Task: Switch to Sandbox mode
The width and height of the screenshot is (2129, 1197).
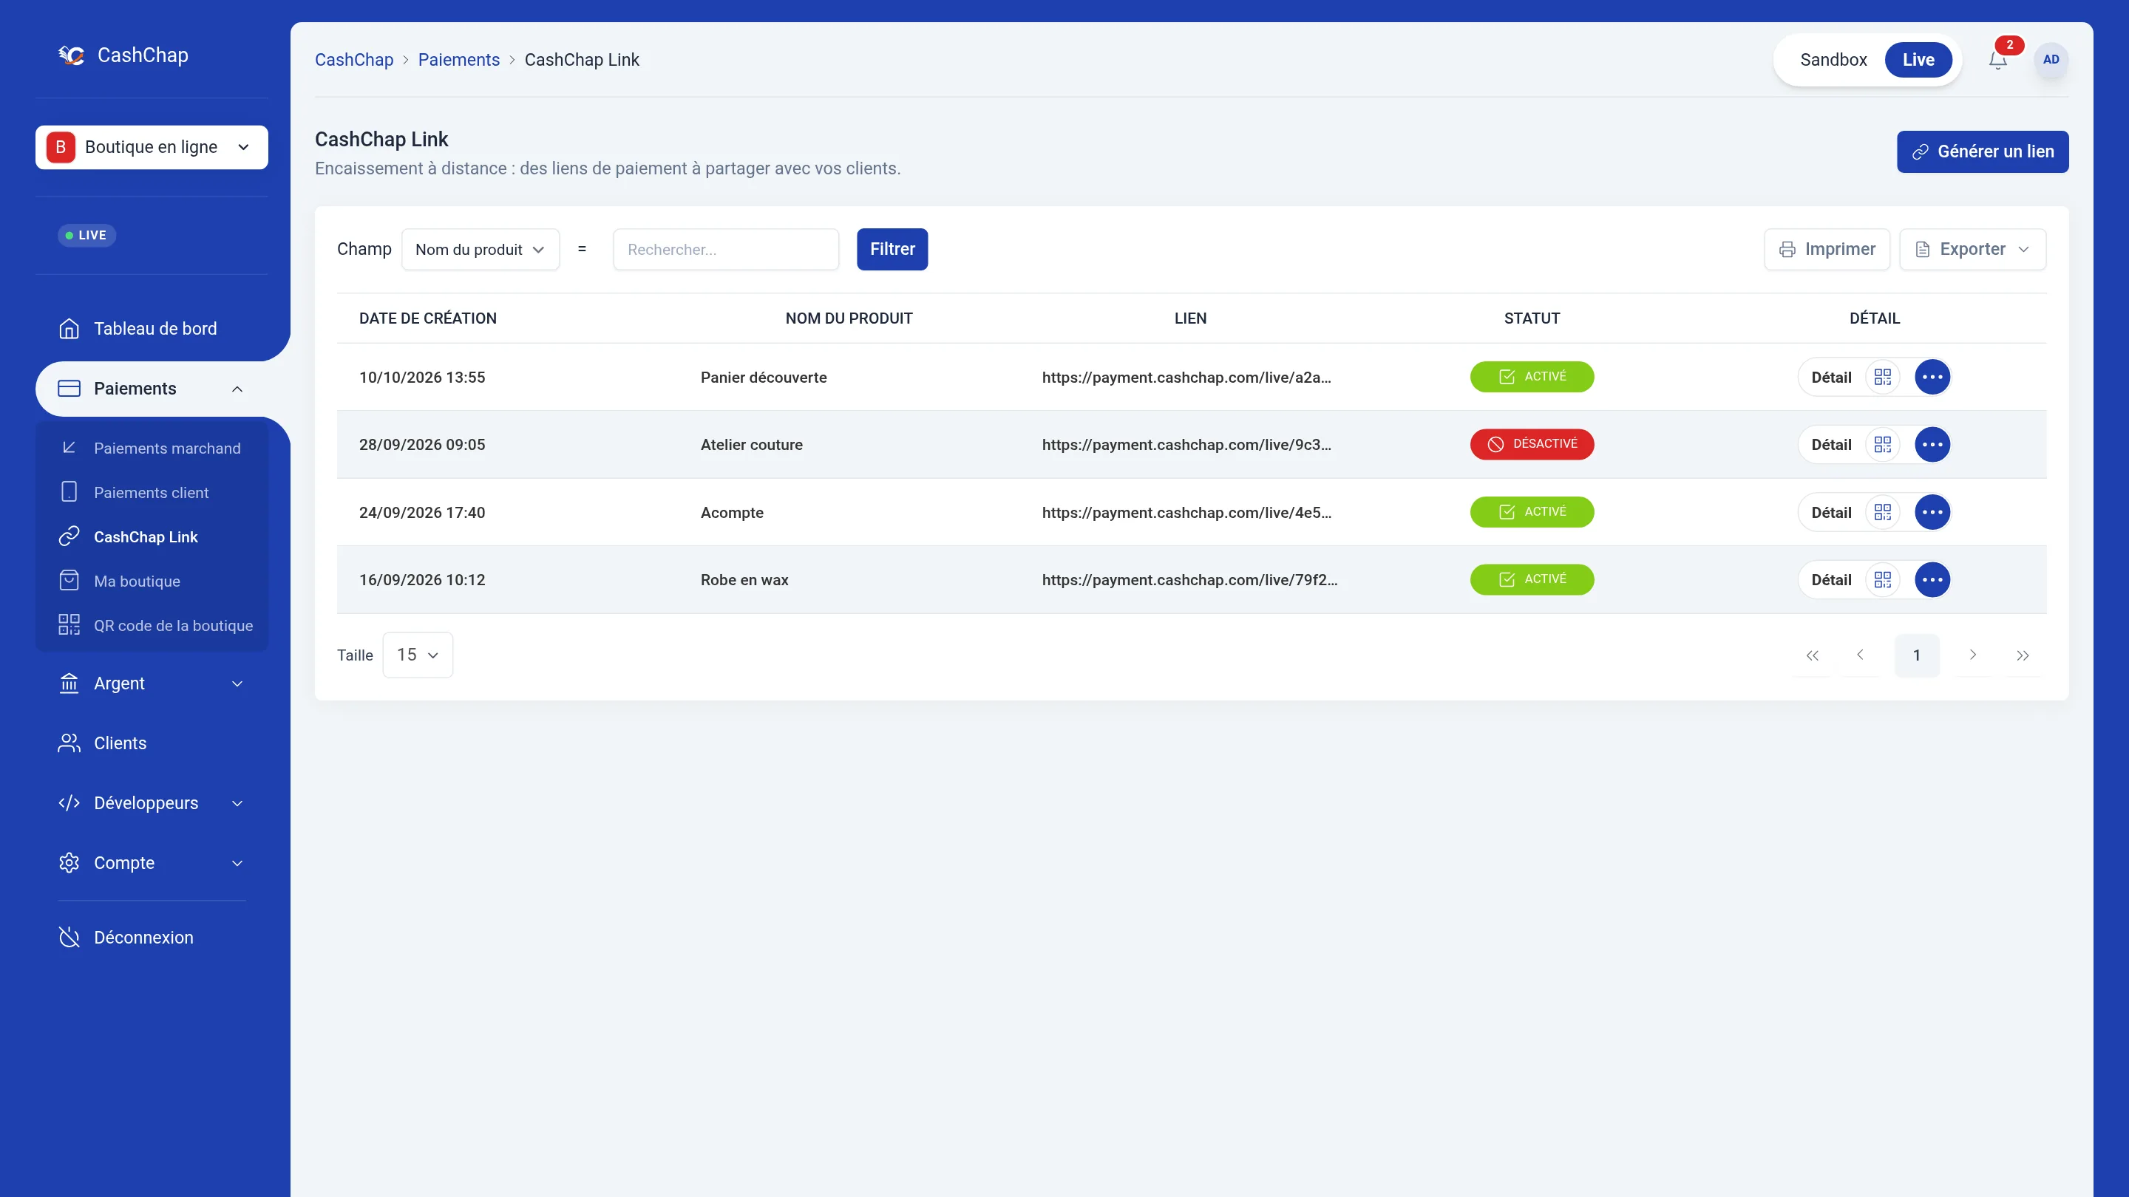Action: coord(1833,59)
